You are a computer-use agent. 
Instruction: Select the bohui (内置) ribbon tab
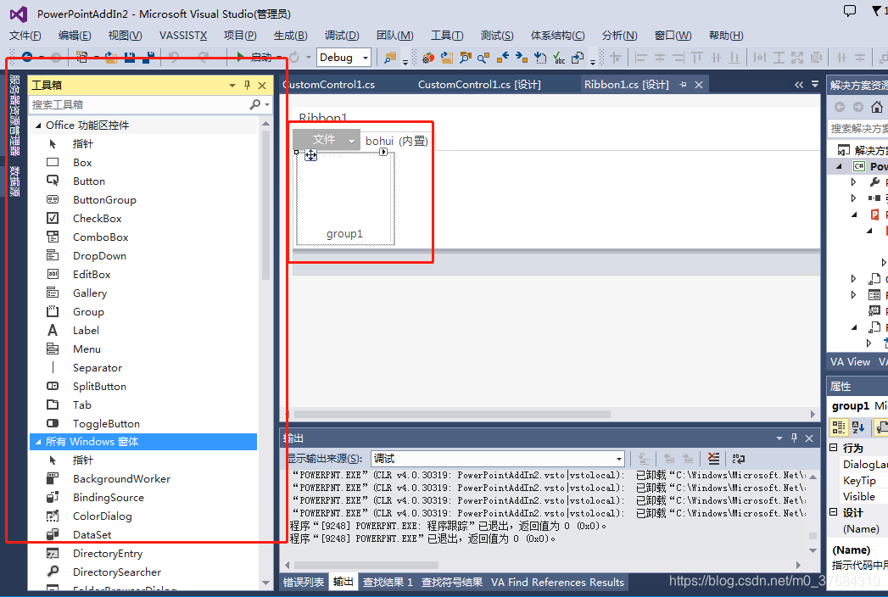pos(396,141)
